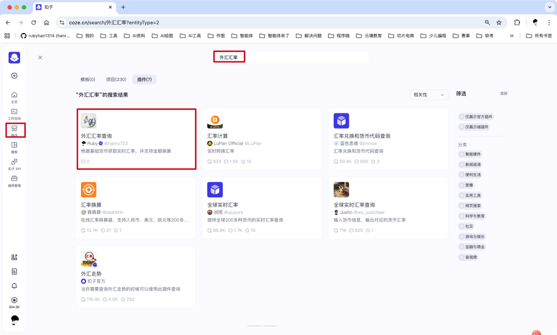
Task: Enable 仅展示官方插件 filter
Action: pos(476,116)
